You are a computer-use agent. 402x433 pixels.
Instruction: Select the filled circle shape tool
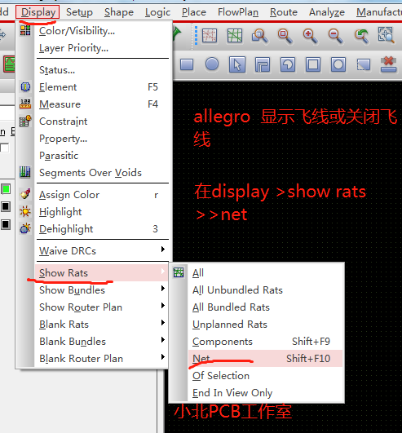click(212, 64)
